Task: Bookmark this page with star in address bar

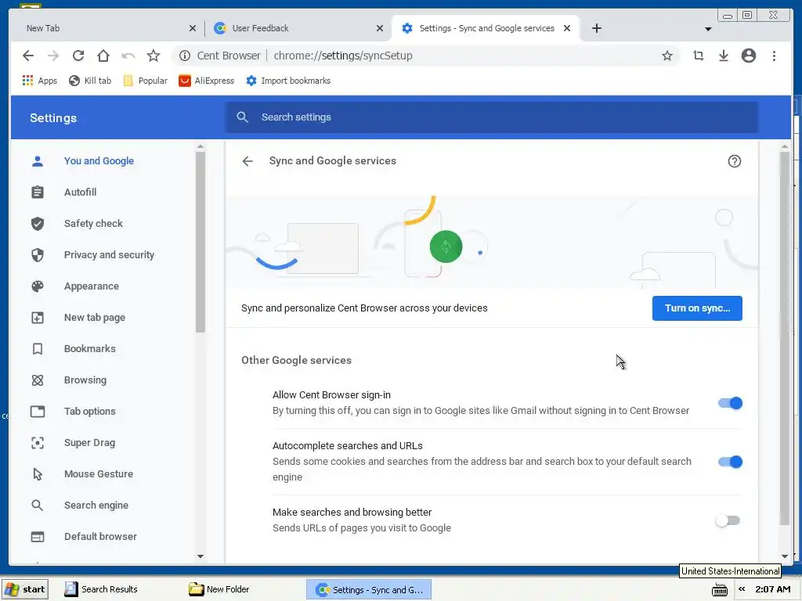Action: click(x=667, y=56)
